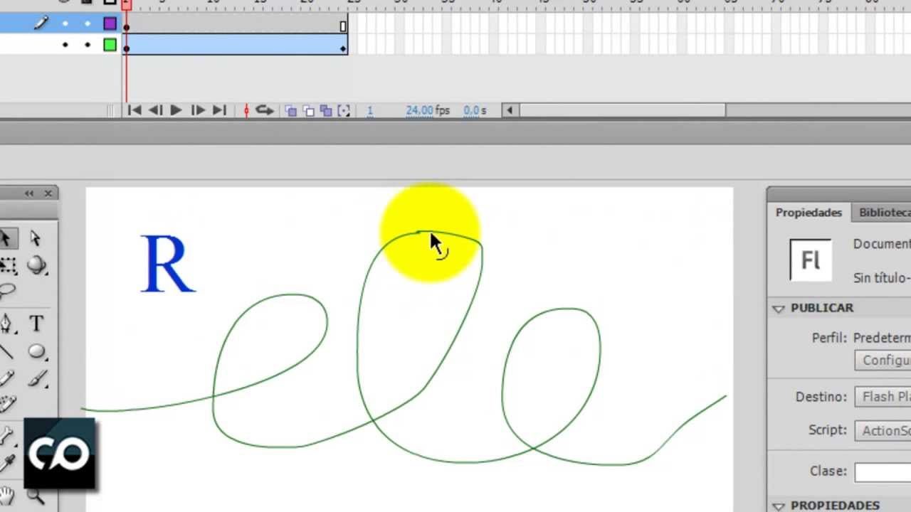Select the Pen tool

6,324
